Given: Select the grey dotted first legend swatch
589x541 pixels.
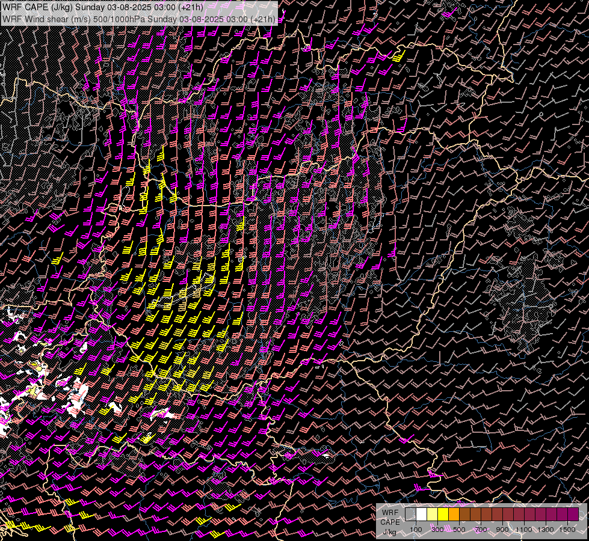Looking at the screenshot, I should pyautogui.click(x=410, y=514).
